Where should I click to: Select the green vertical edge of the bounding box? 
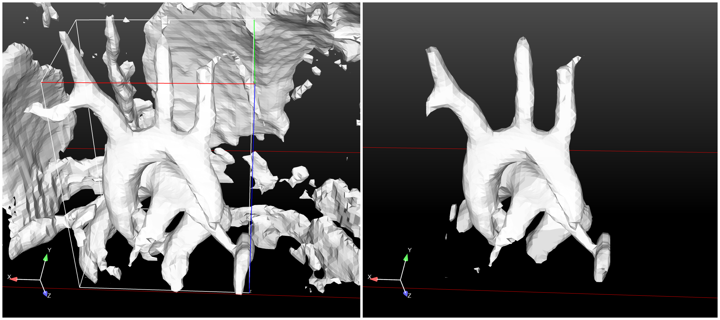click(x=254, y=51)
